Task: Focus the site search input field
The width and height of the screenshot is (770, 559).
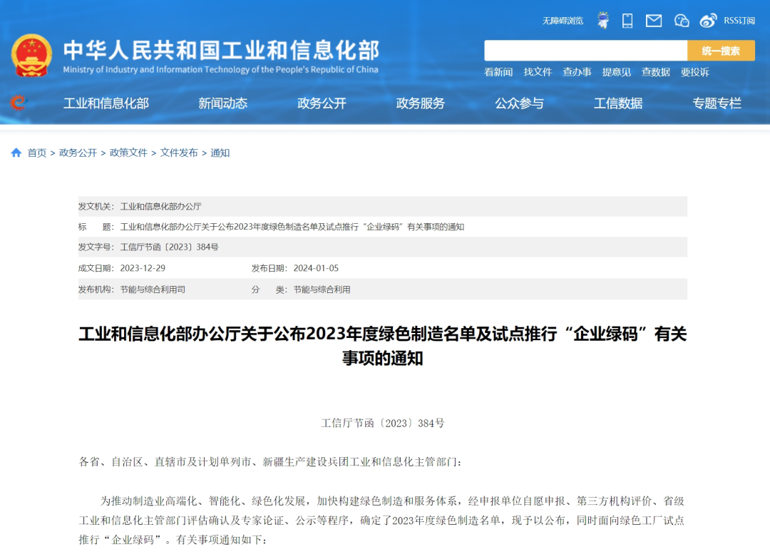Action: point(585,51)
